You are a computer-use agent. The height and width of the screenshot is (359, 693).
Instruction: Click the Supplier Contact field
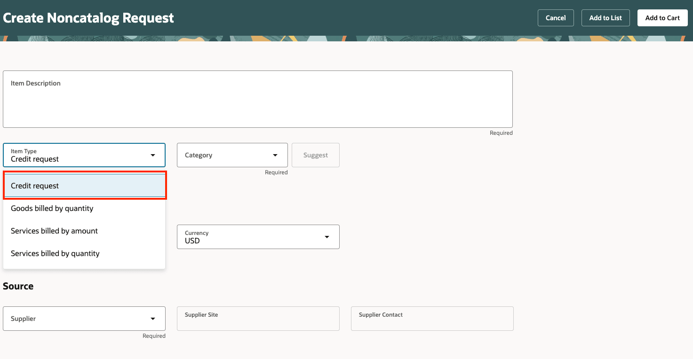tap(432, 318)
